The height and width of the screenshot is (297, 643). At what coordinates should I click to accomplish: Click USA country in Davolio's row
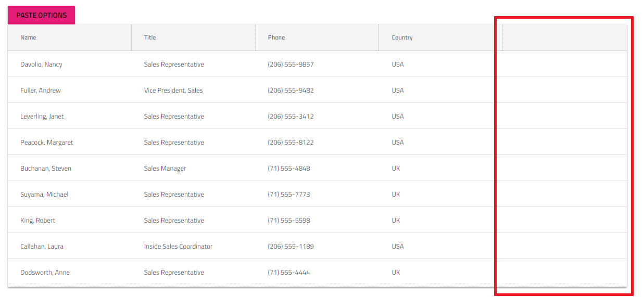pos(398,64)
